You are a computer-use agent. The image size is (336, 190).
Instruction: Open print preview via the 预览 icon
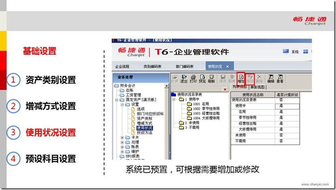[x=202, y=78]
